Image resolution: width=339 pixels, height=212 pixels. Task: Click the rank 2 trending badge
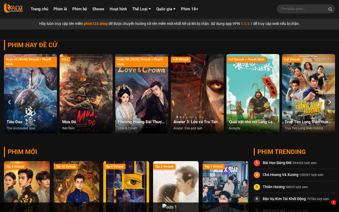(257, 175)
